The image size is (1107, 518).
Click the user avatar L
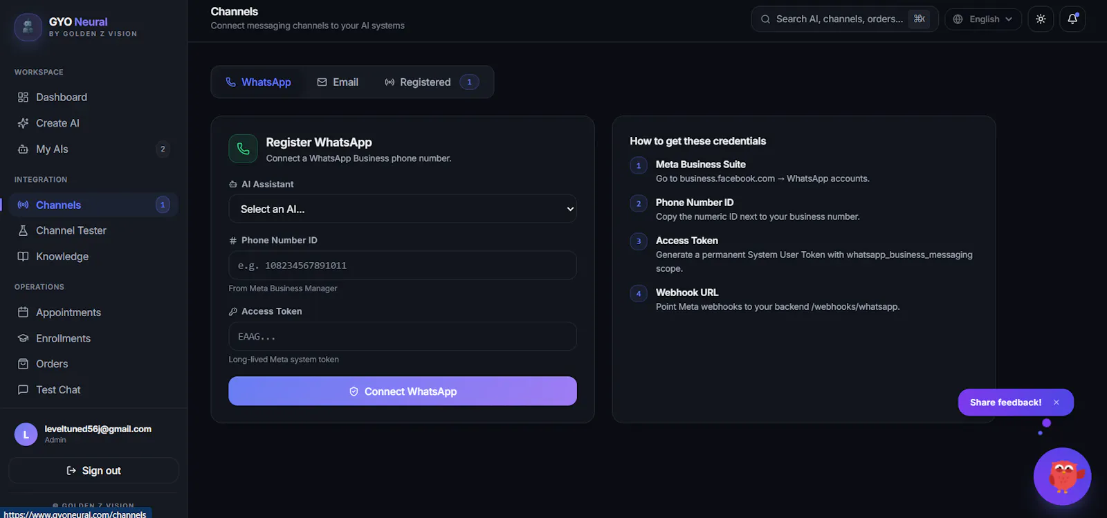pyautogui.click(x=26, y=434)
